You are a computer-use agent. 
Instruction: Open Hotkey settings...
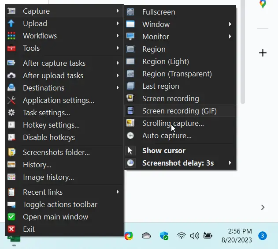(x=64, y=125)
